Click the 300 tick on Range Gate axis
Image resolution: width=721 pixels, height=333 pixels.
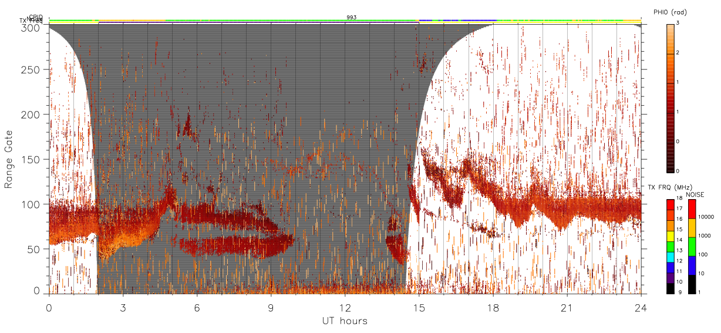(31, 27)
